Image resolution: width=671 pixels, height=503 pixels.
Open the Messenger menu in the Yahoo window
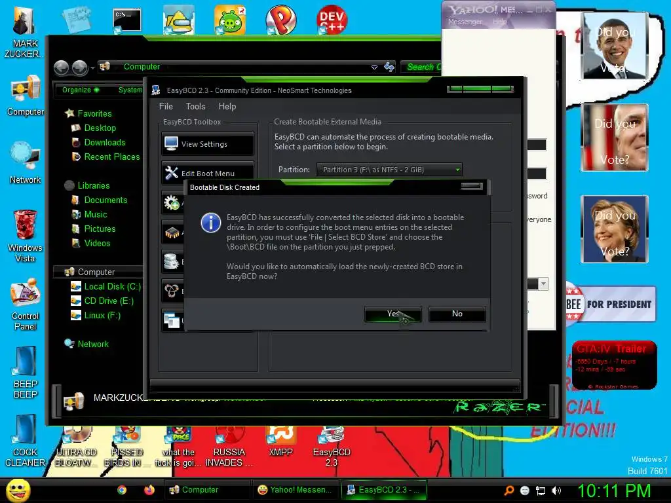pos(465,22)
